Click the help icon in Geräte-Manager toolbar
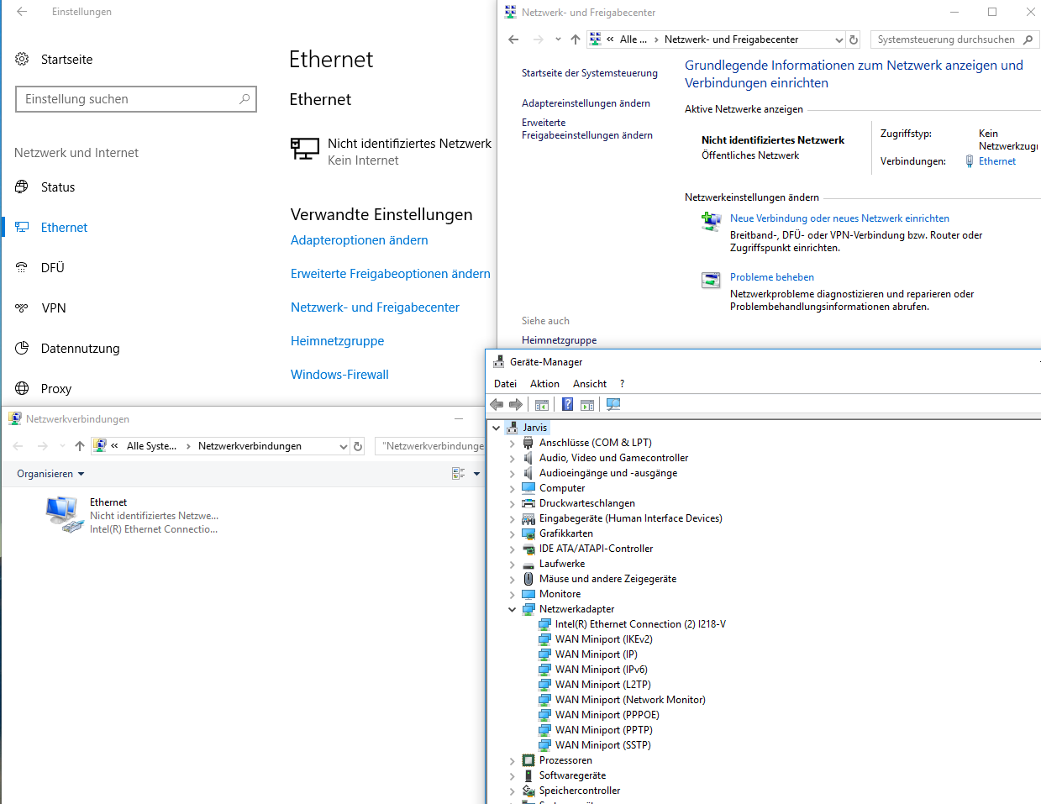The width and height of the screenshot is (1041, 804). pos(567,404)
